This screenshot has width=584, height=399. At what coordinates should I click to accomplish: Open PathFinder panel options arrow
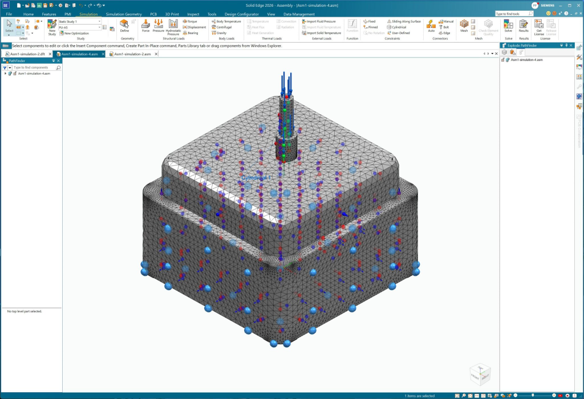click(x=53, y=60)
